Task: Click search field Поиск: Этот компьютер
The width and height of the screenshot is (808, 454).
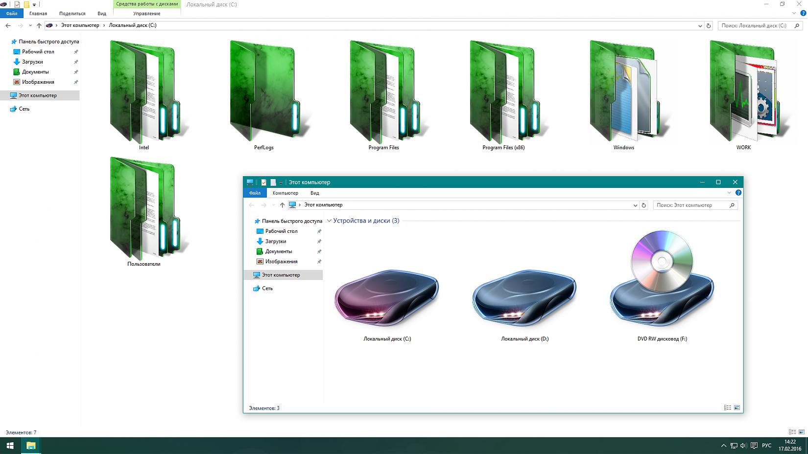Action: 695,205
